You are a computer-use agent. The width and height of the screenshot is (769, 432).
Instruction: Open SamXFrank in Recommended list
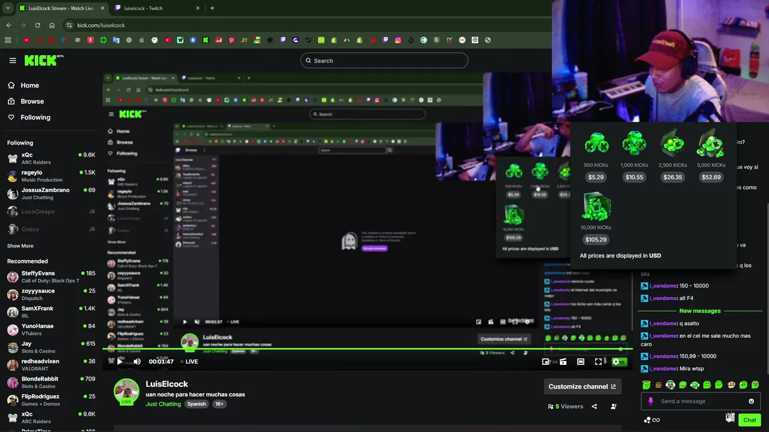[x=51, y=312]
